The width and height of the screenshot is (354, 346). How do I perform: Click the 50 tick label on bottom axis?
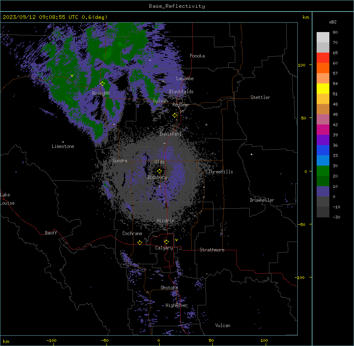click(211, 340)
